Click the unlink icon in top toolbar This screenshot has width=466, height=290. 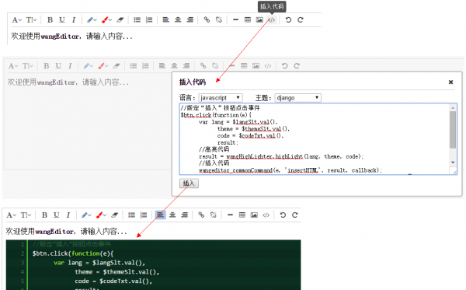point(219,20)
